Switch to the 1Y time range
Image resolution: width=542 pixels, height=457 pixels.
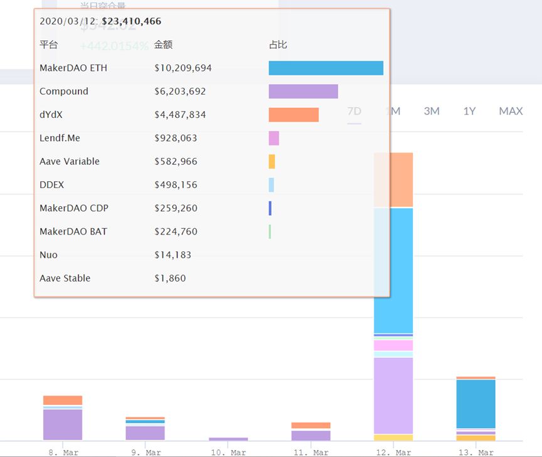click(469, 111)
